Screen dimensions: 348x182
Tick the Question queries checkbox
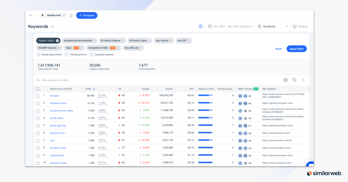coord(92,54)
